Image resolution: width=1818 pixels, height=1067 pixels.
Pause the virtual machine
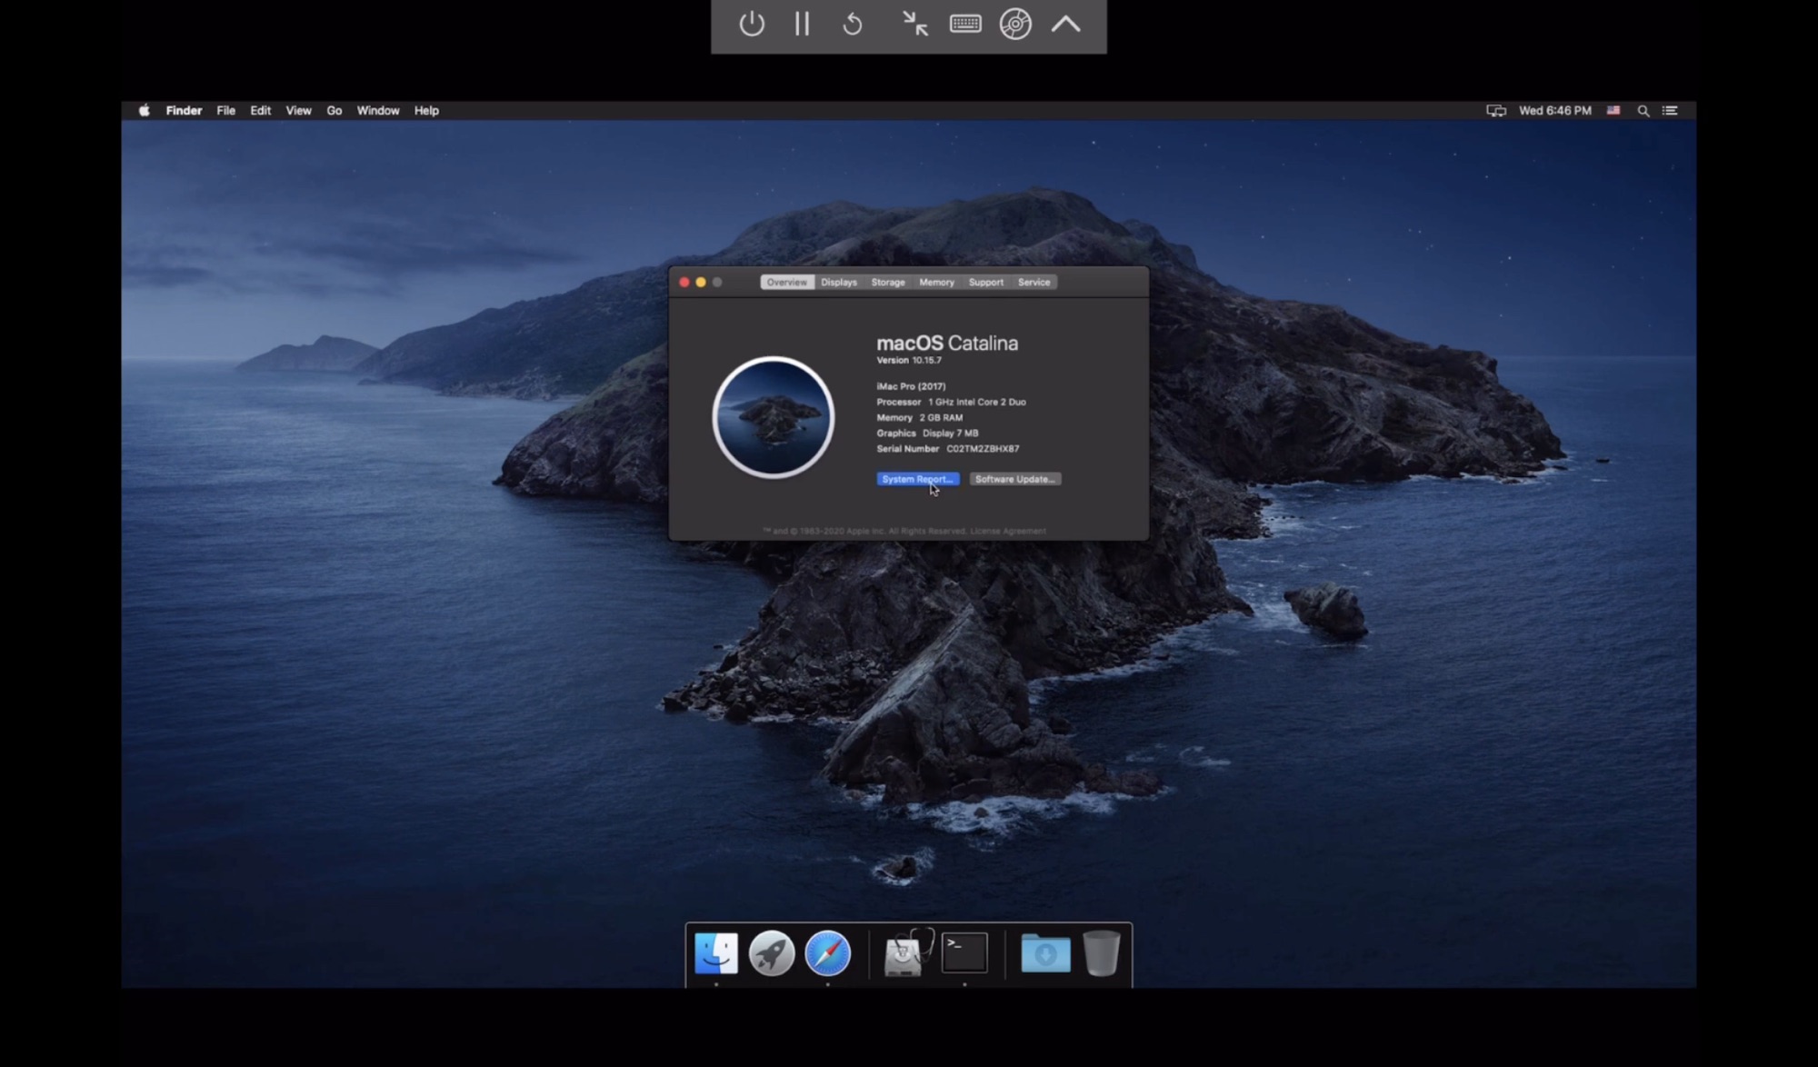pos(802,24)
